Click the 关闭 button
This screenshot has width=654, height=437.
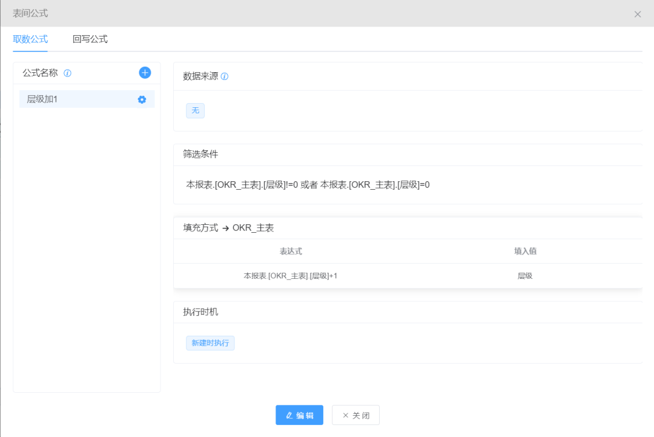tap(356, 415)
